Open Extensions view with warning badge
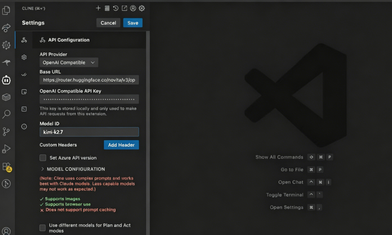The width and height of the screenshot is (392, 235). [x=6, y=167]
